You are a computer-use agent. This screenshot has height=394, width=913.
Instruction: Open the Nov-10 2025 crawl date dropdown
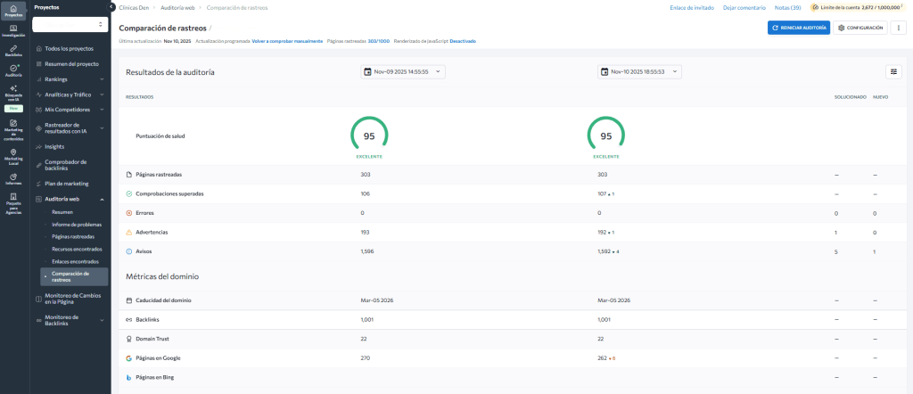(x=640, y=71)
